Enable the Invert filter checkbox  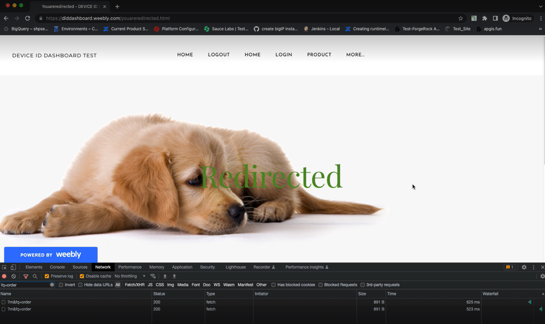coord(61,285)
